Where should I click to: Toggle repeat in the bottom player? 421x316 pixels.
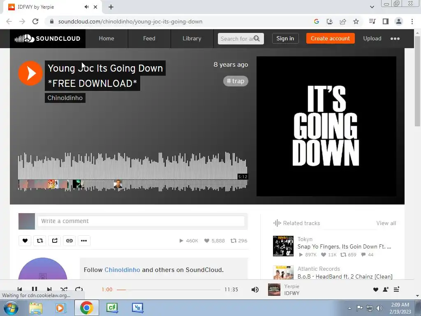tap(79, 289)
